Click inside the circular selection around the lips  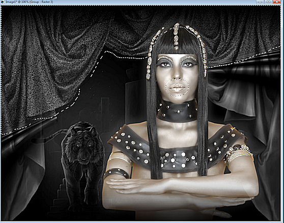(177, 88)
